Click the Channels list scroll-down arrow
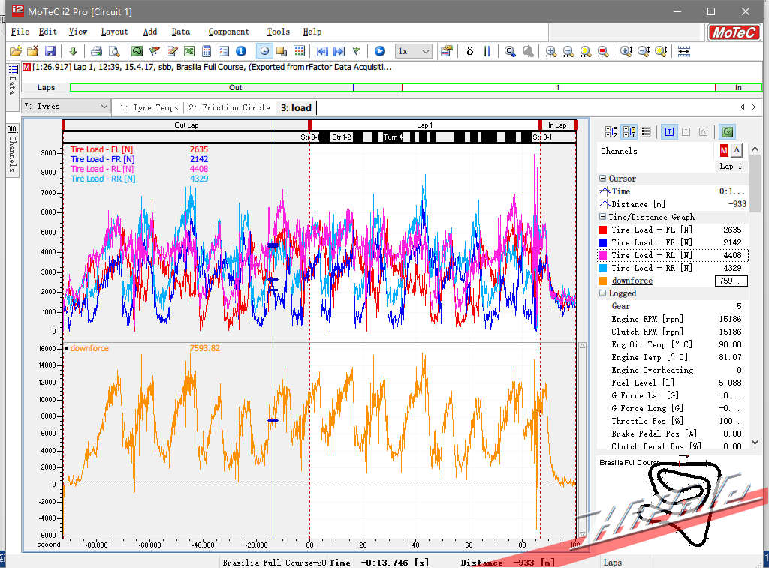This screenshot has width=769, height=568. coord(755,442)
